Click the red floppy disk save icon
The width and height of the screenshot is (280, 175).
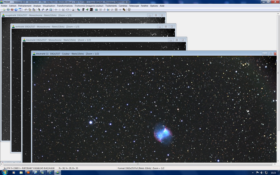[12, 10]
